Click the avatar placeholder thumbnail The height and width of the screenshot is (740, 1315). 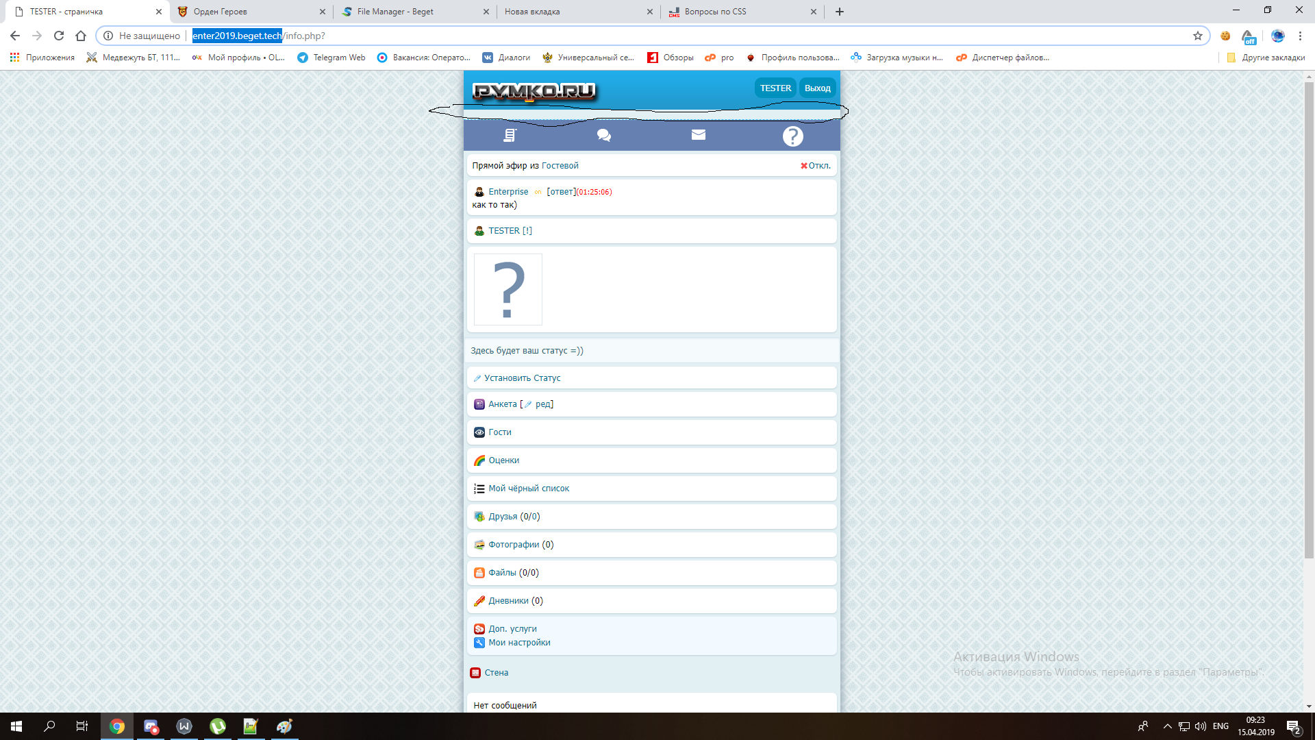[x=508, y=289]
